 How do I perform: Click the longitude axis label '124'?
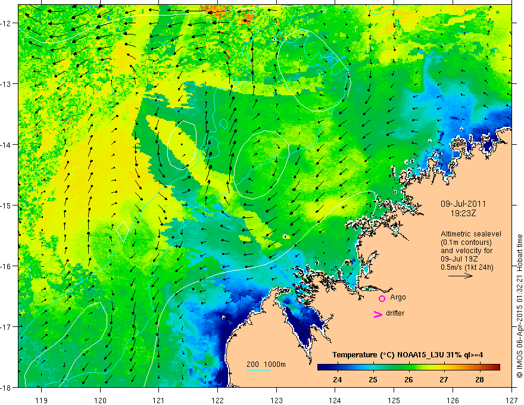pyautogui.click(x=335, y=400)
